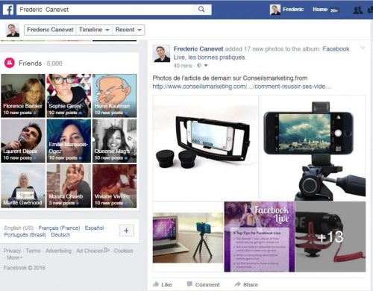373x291 pixels.
Task: Click the Ad Choices triangle icon
Action: coord(107,250)
